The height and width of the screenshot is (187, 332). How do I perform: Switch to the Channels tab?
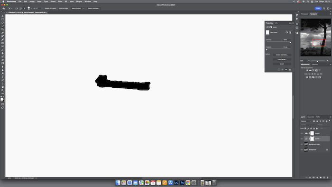pos(311,117)
